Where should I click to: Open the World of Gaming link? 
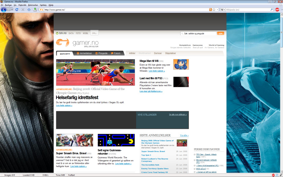pyautogui.click(x=216, y=45)
